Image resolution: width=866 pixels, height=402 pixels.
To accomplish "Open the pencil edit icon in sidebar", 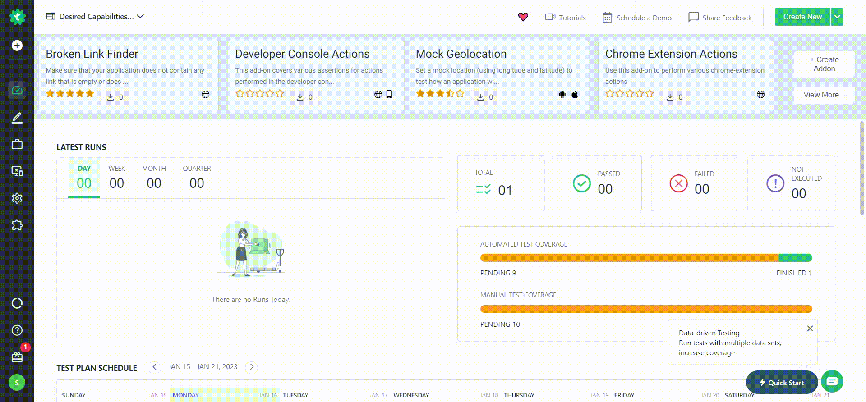I will (17, 118).
